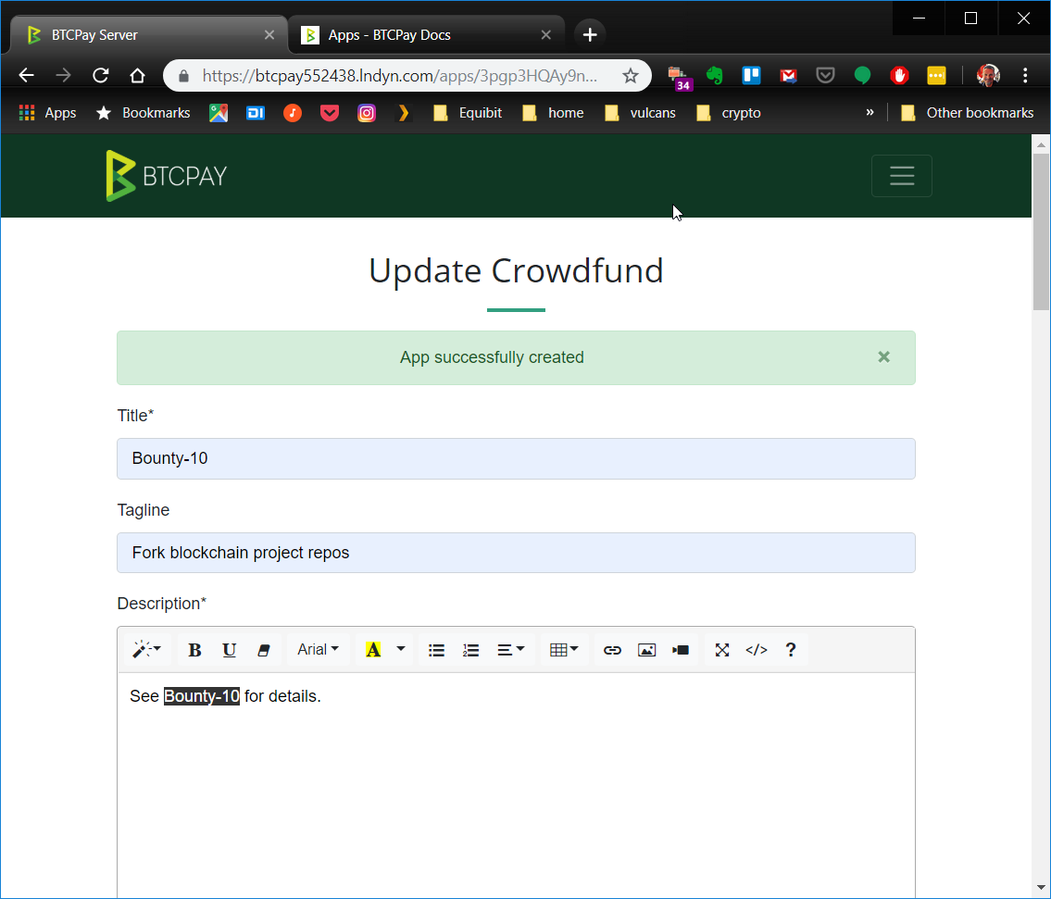Click the BTCPAY logo in the header
Screen dimensions: 1051x899
tap(166, 175)
